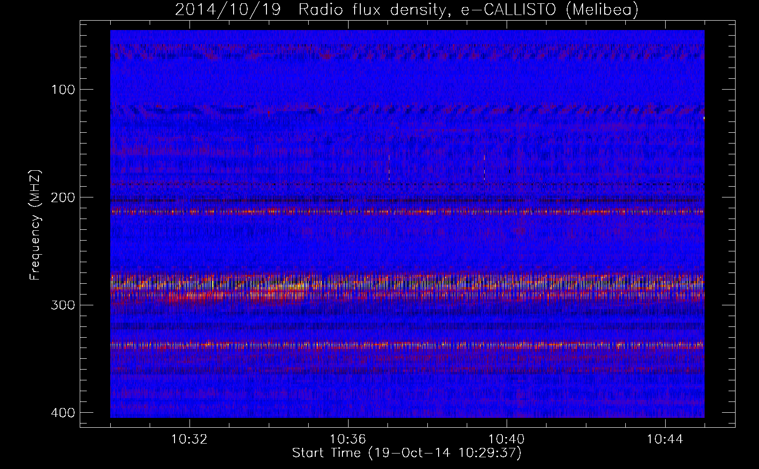The width and height of the screenshot is (759, 469).
Task: Select the date '2014/10/19' in title
Action: tap(228, 9)
